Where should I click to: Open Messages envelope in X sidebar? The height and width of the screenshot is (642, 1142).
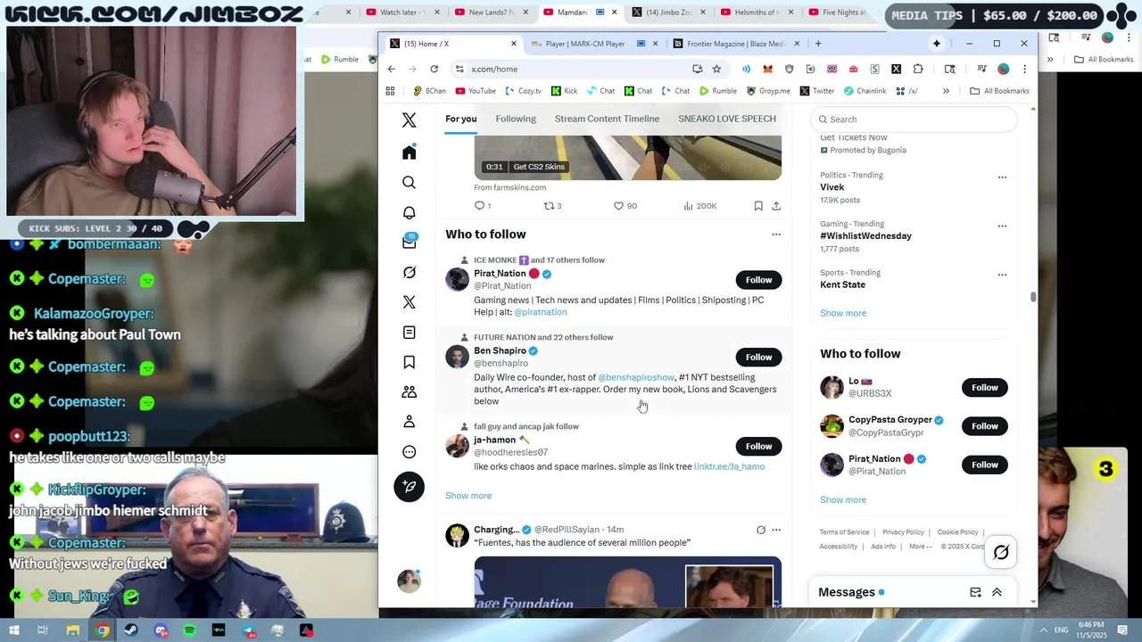point(409,242)
